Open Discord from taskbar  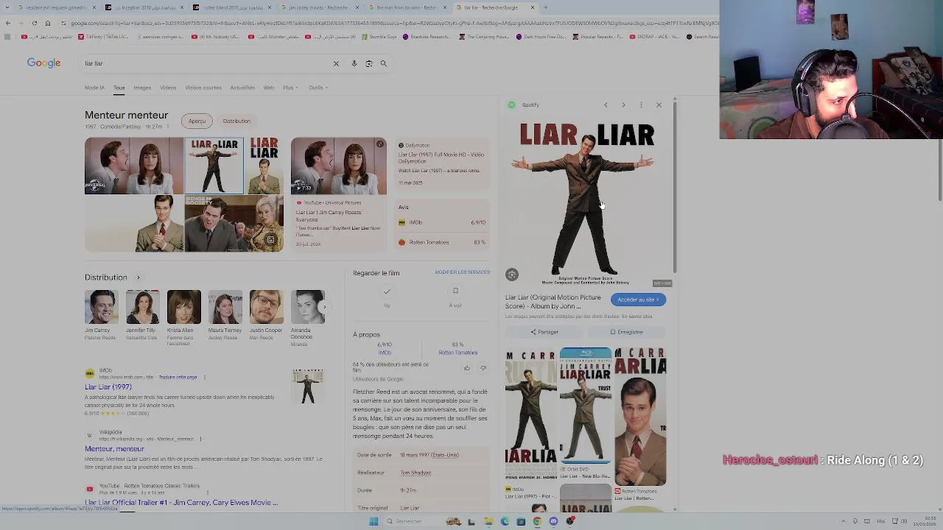[553, 521]
